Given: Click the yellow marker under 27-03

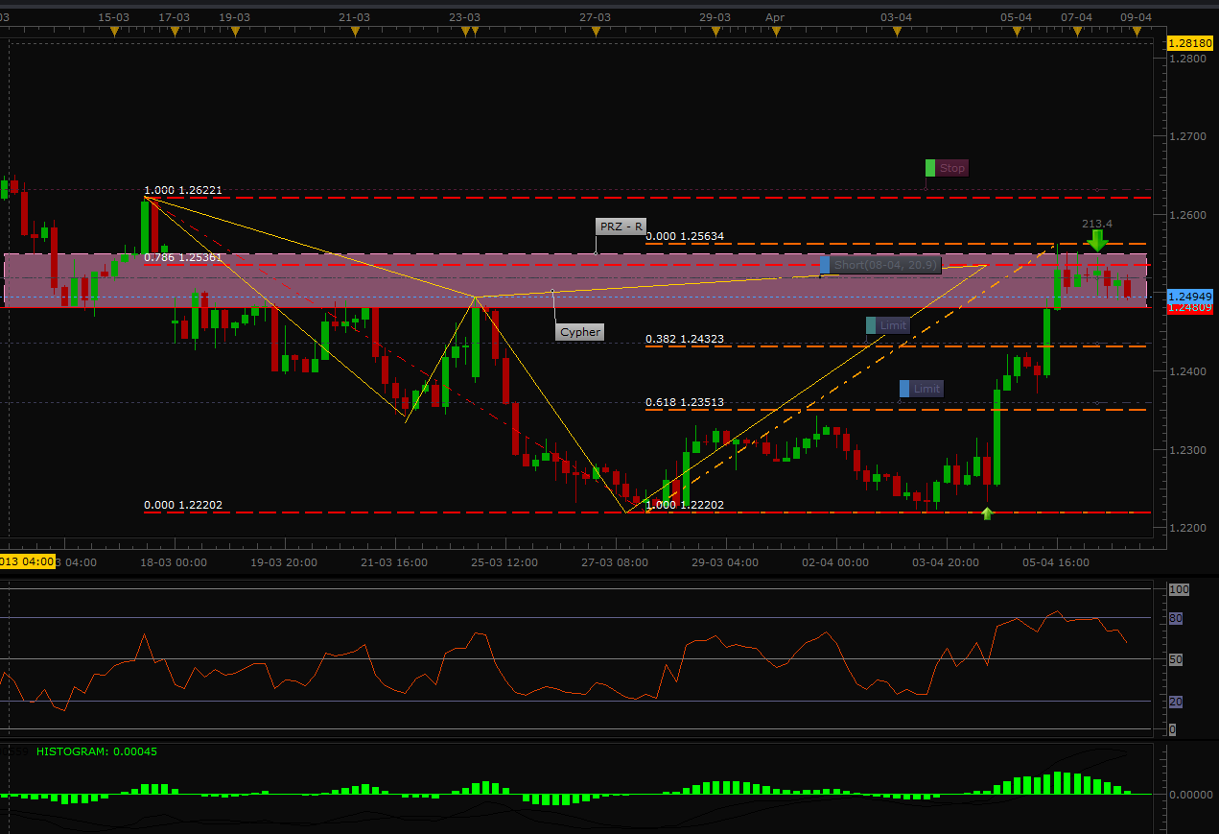Looking at the screenshot, I should pos(595,33).
